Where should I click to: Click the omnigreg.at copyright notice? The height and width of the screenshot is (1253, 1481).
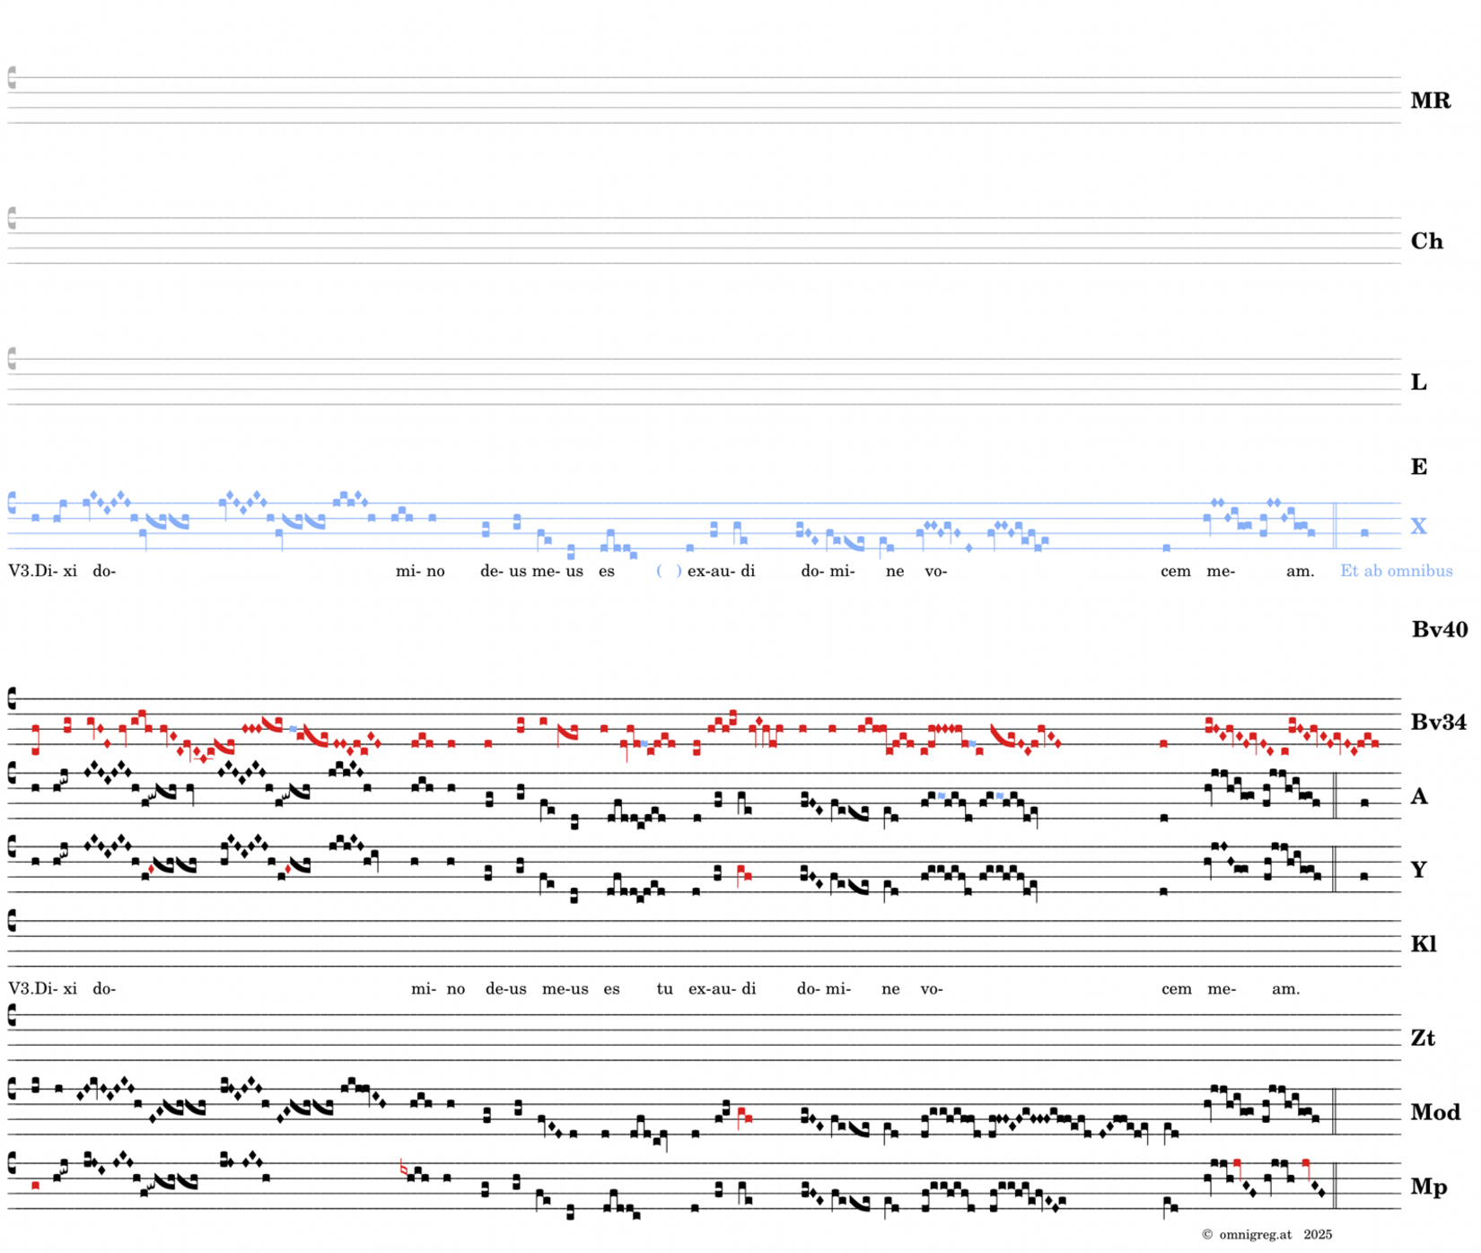coord(1266,1234)
